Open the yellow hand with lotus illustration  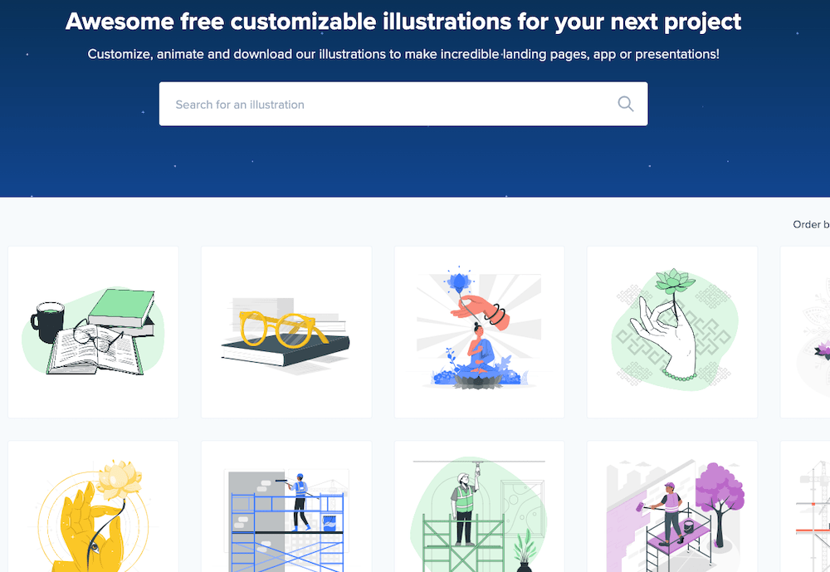click(93, 508)
